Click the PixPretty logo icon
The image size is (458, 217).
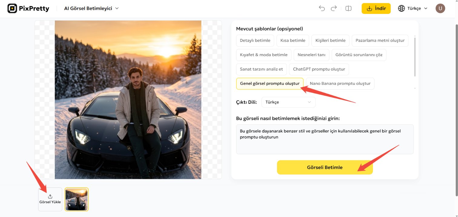[x=12, y=8]
